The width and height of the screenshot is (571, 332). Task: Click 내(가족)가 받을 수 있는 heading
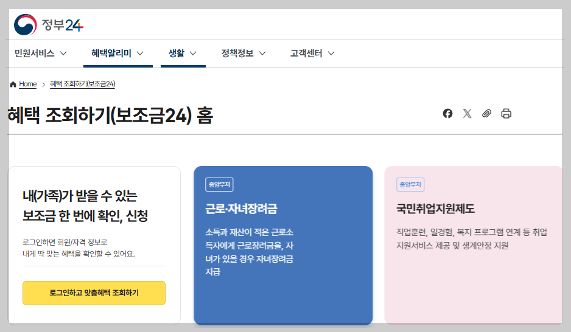coord(80,196)
